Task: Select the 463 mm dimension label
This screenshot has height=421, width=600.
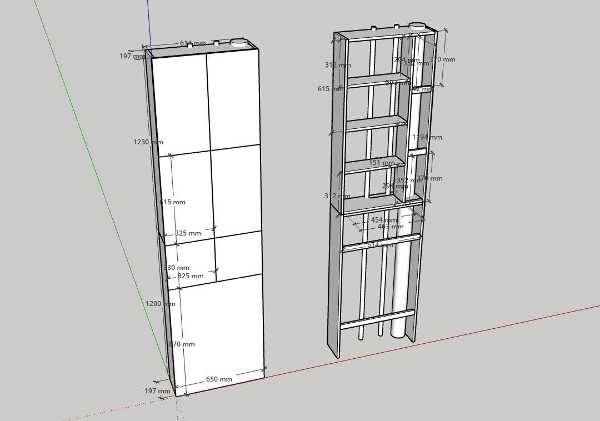Action: [x=391, y=227]
